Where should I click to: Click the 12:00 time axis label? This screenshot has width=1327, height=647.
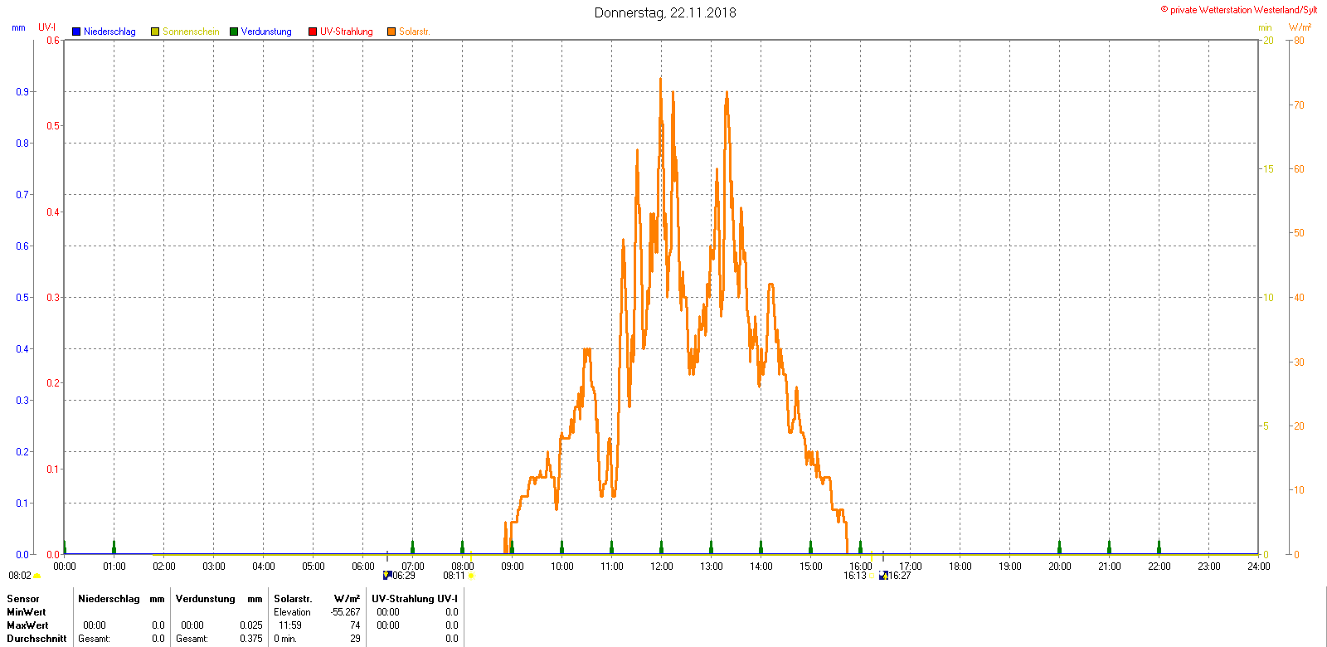[x=662, y=567]
